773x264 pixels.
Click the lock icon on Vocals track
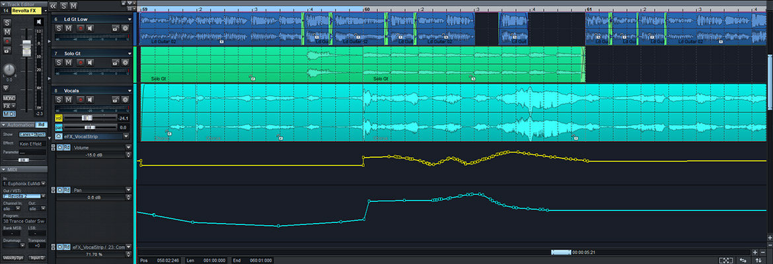(x=116, y=100)
